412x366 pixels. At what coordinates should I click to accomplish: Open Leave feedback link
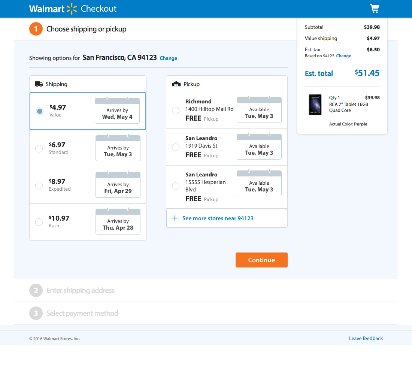366,338
